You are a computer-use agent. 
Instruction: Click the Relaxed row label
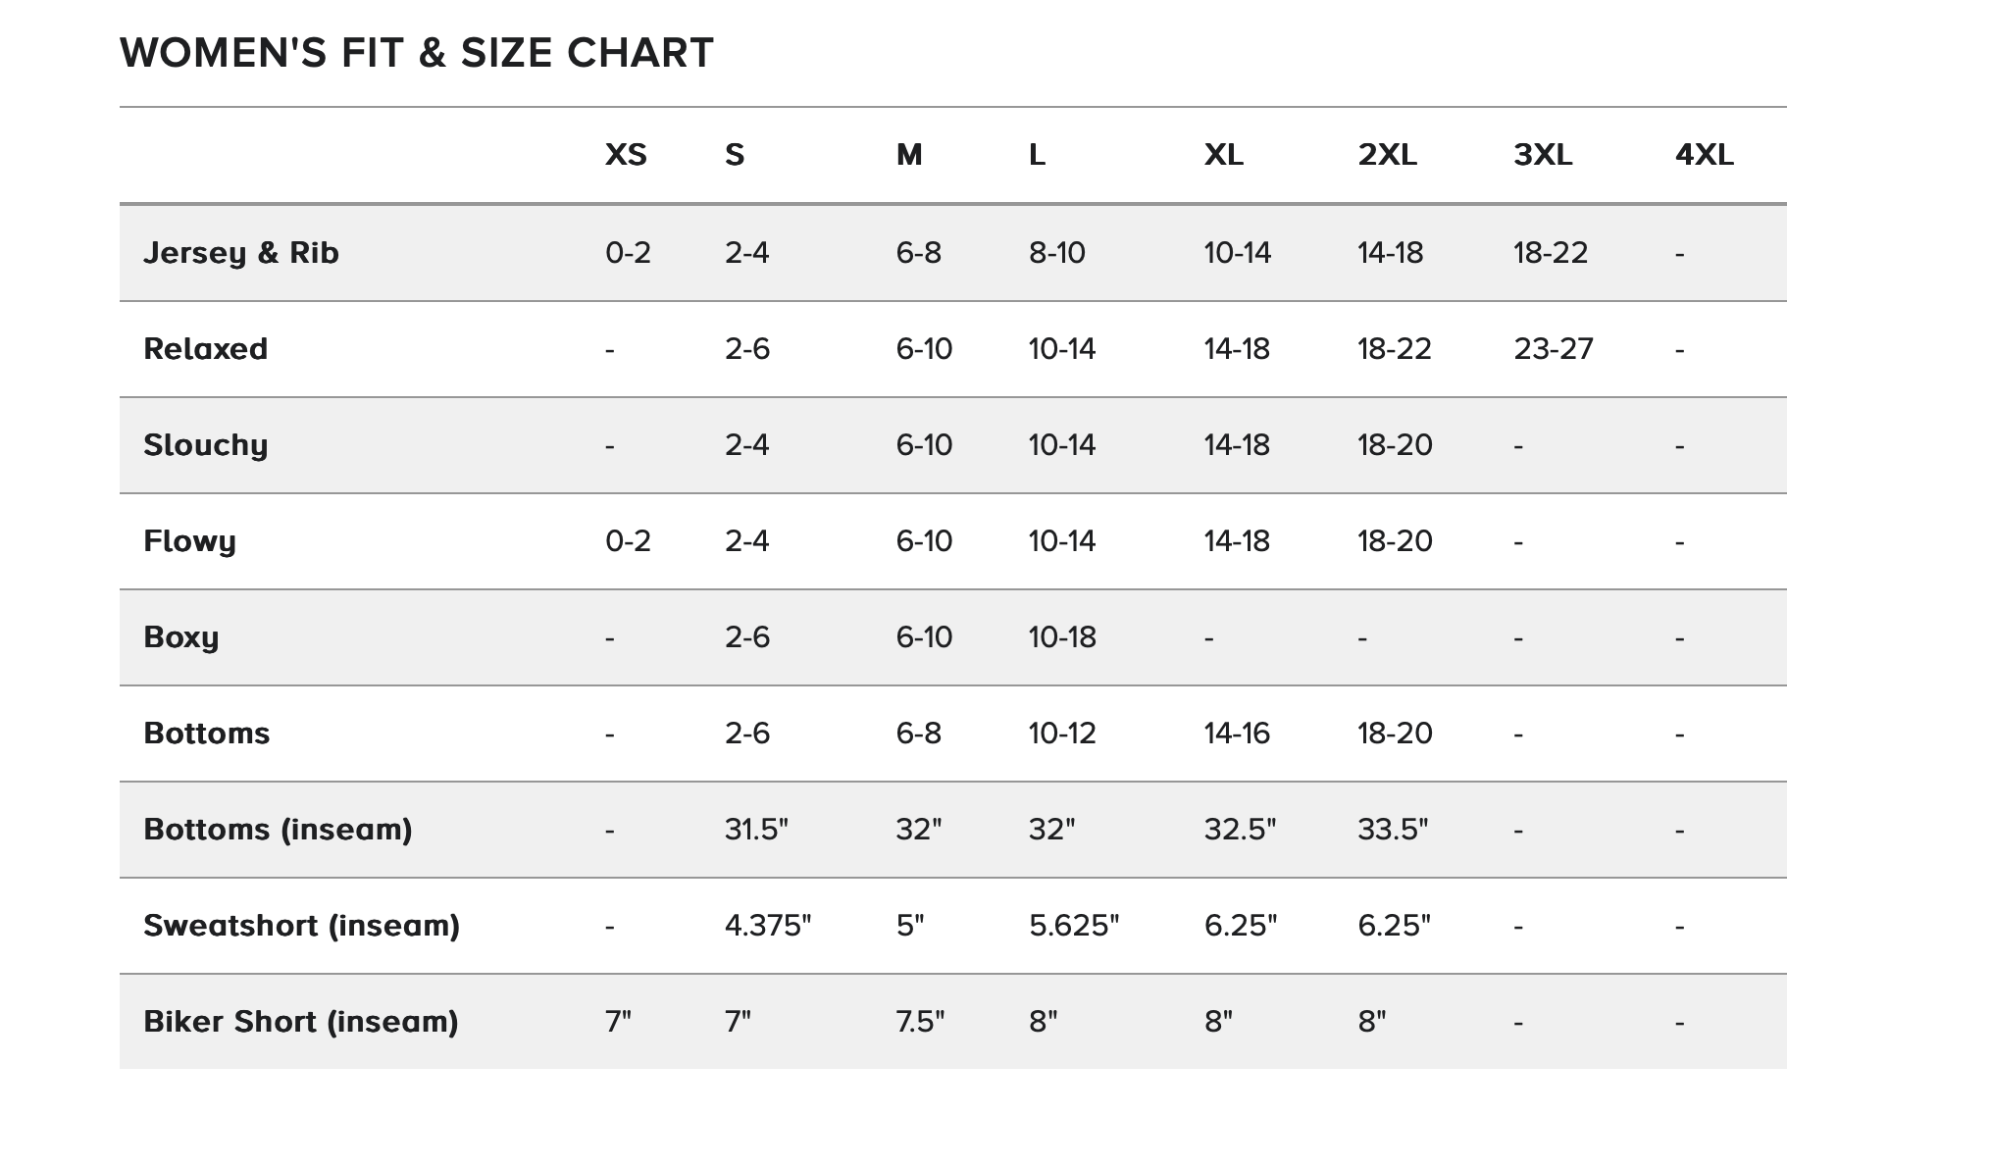(205, 349)
